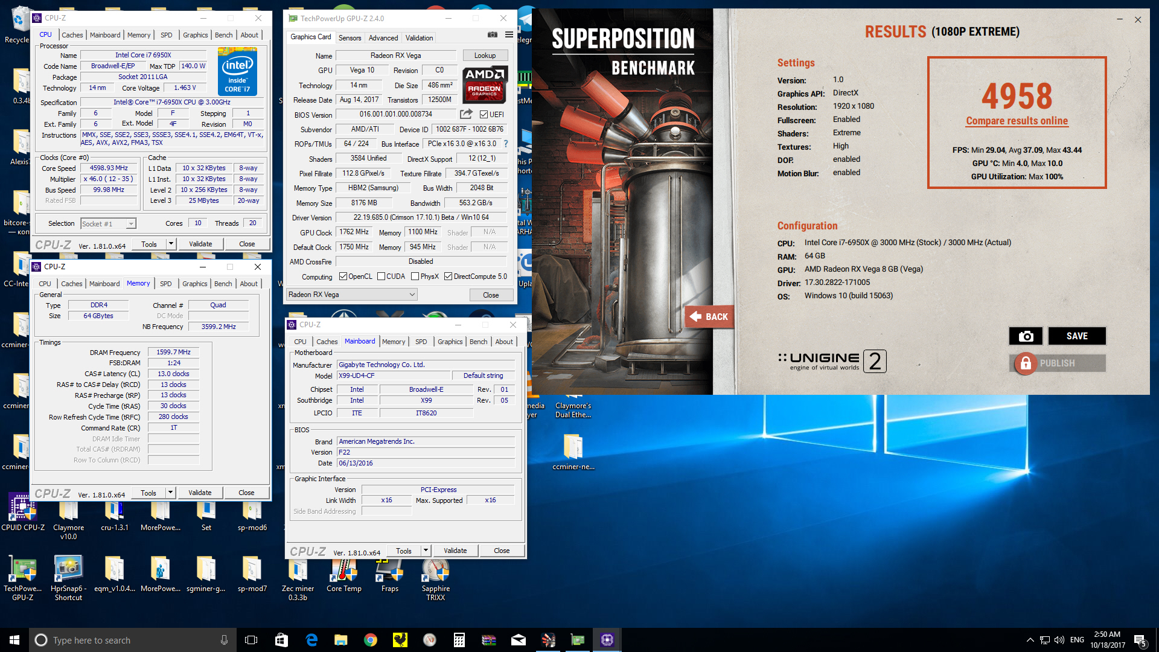This screenshot has height=652, width=1159.
Task: Open the Validation tab in GPU-Z
Action: coord(419,37)
